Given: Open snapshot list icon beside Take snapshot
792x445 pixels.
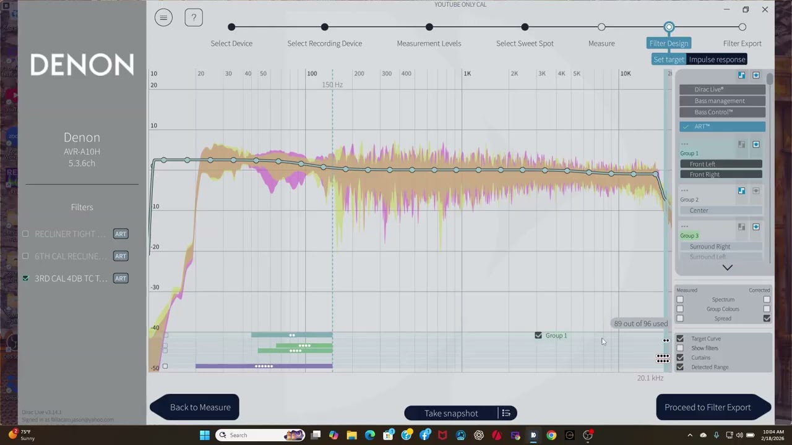Looking at the screenshot, I should coord(506,413).
